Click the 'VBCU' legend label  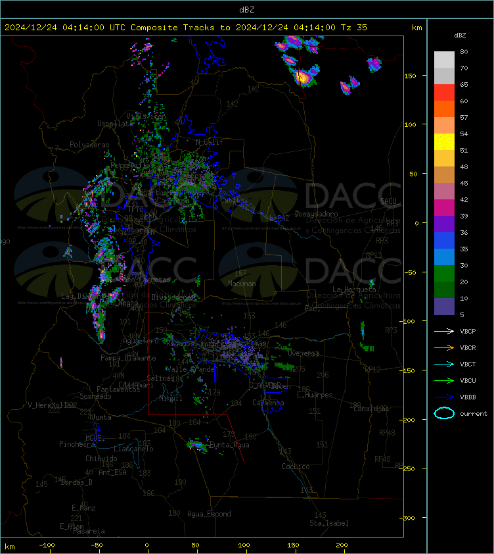(x=468, y=381)
